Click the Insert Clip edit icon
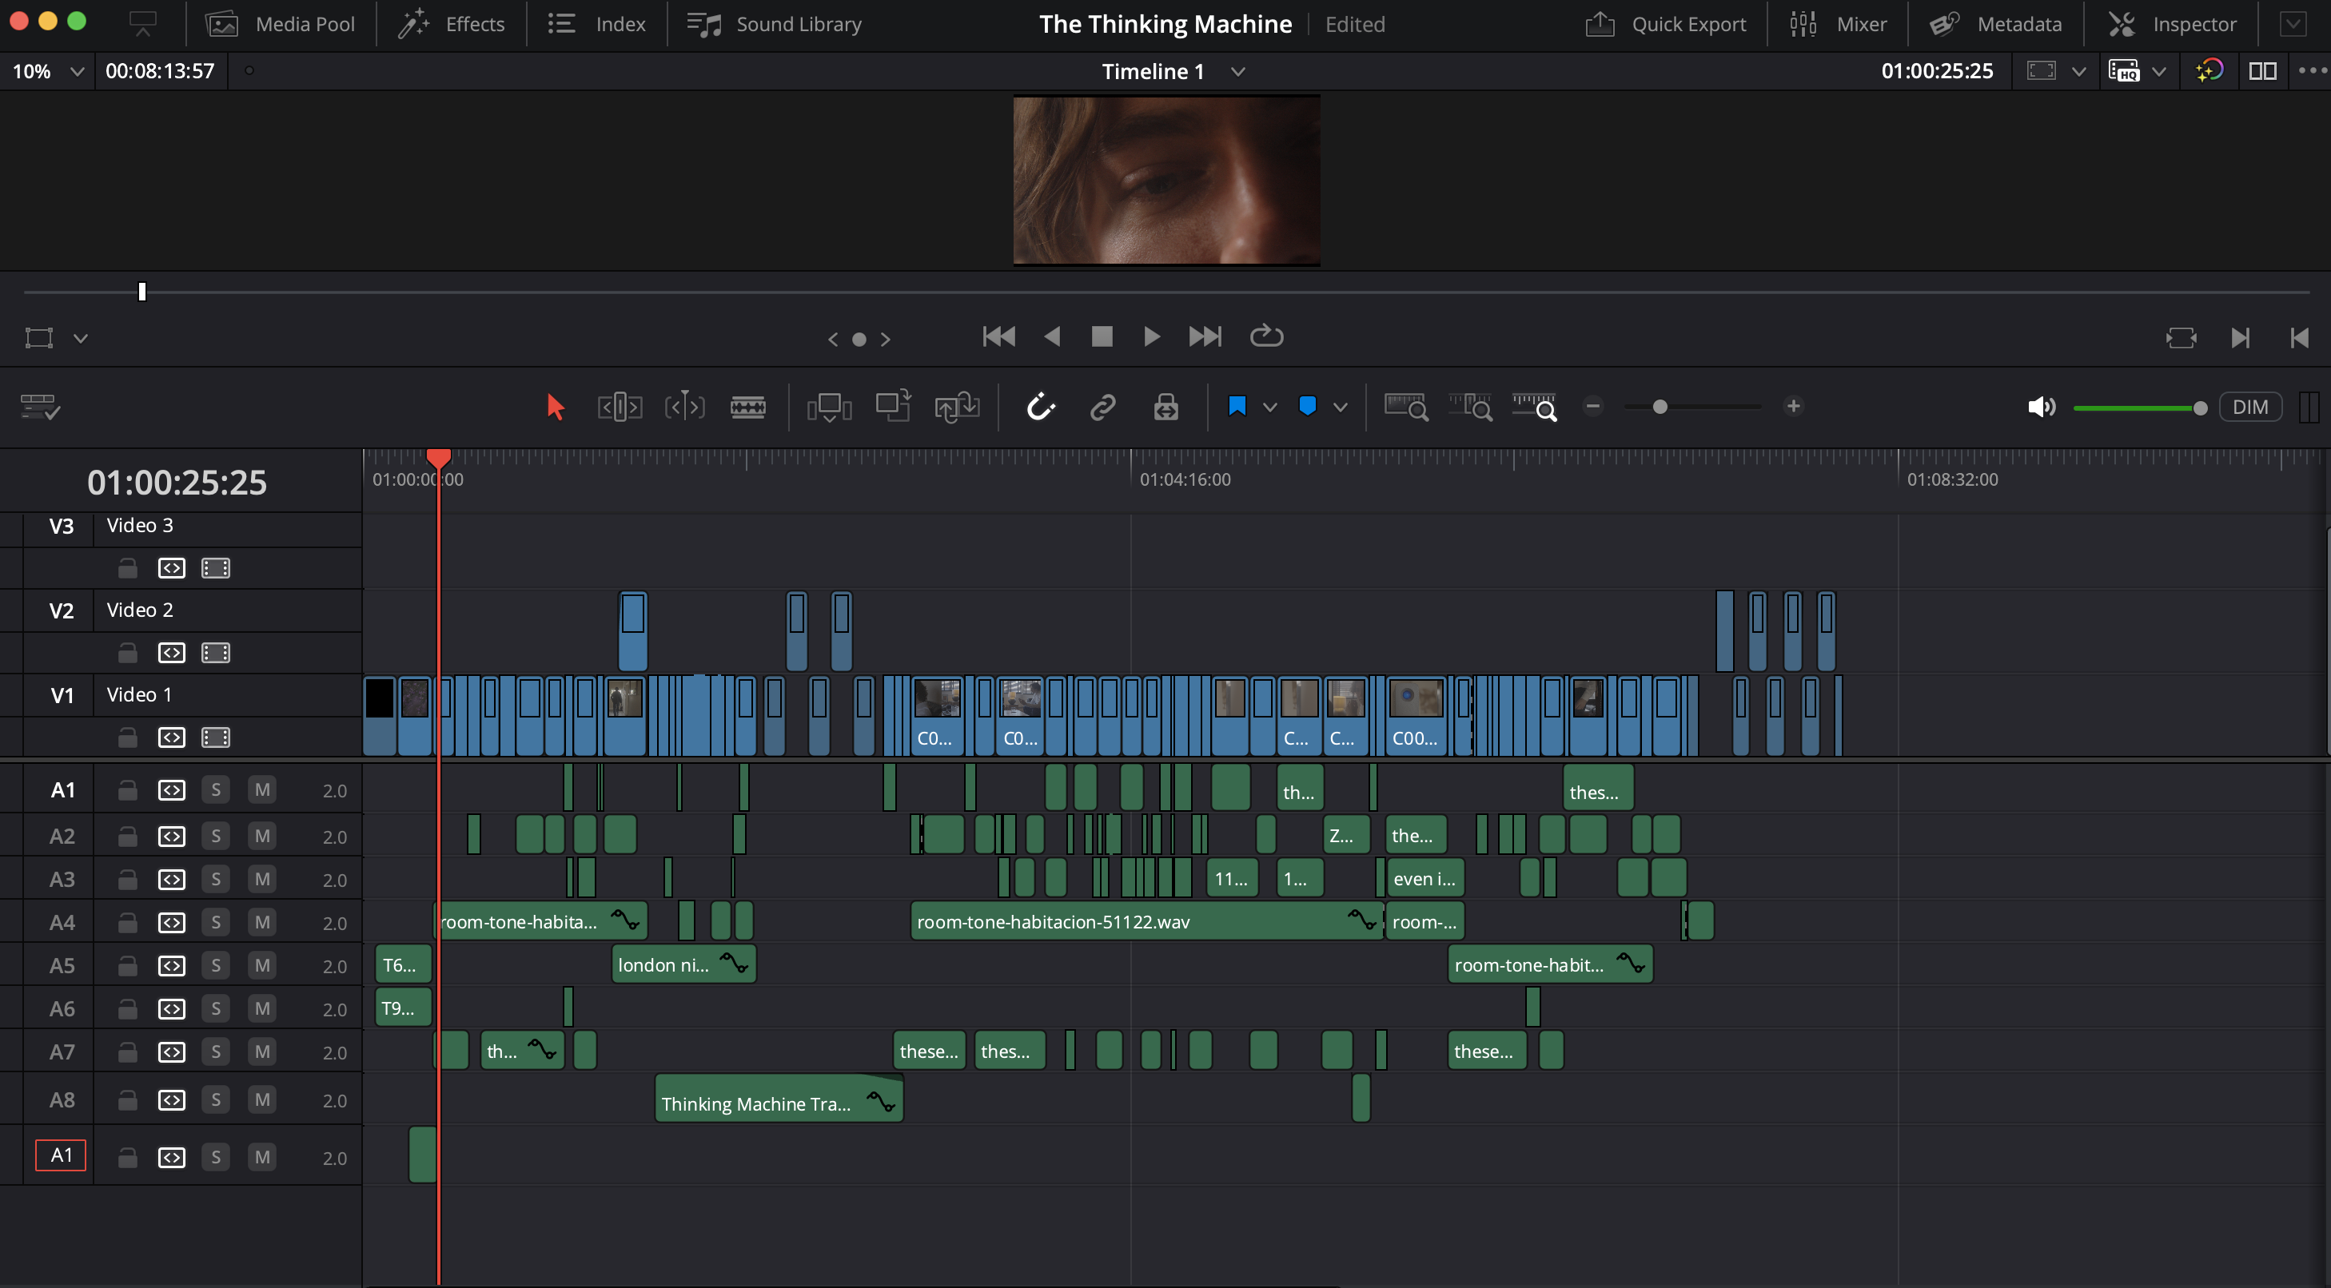The height and width of the screenshot is (1288, 2331). (x=828, y=407)
